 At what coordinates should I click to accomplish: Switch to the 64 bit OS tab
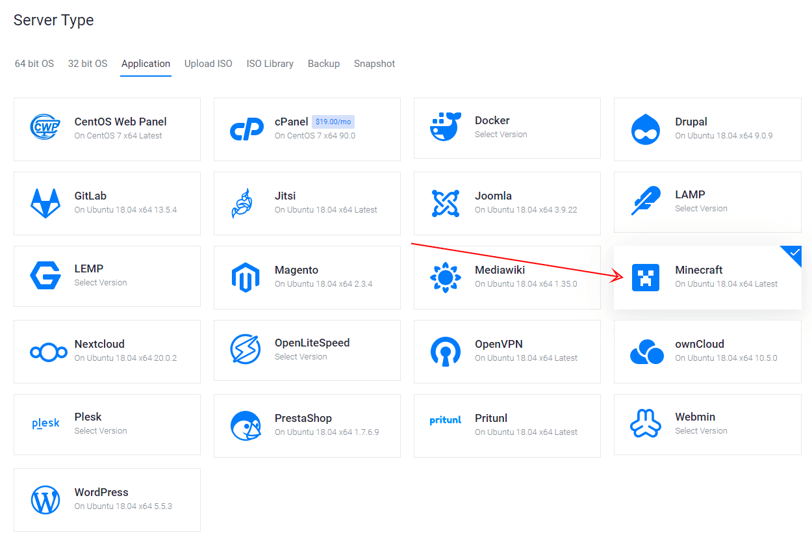(x=34, y=64)
